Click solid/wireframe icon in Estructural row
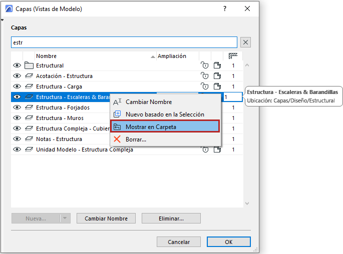The image size is (343, 254). (217, 65)
